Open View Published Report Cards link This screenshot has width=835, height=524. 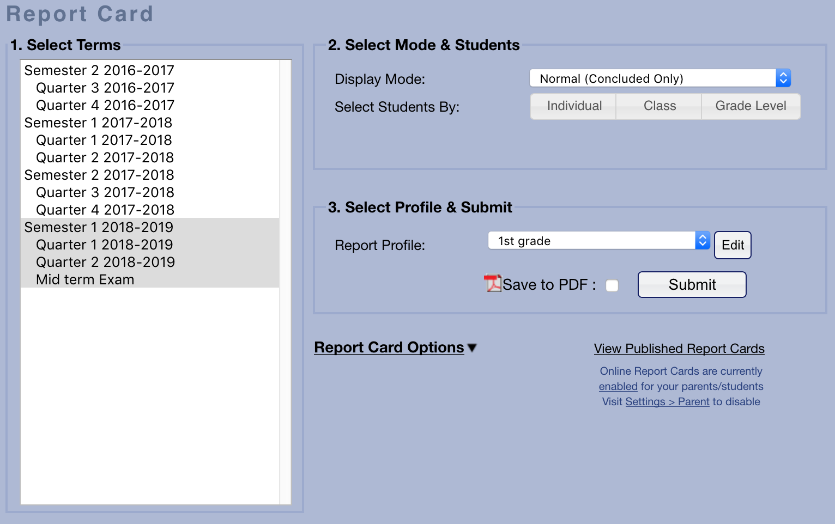[x=679, y=349]
